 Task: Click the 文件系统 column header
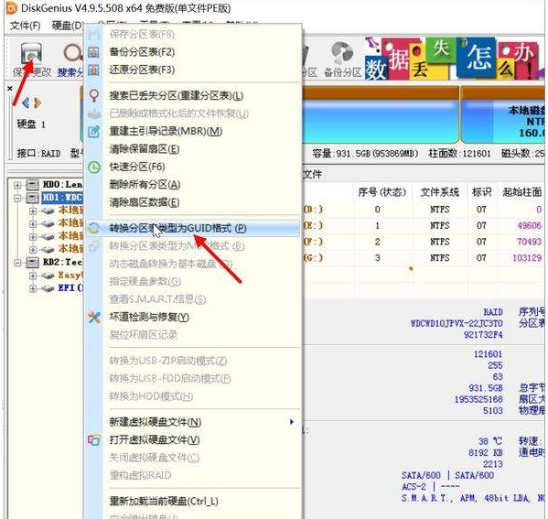point(440,192)
